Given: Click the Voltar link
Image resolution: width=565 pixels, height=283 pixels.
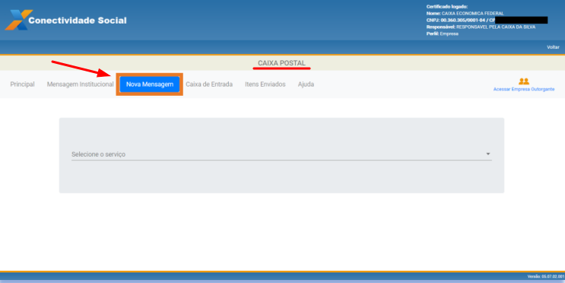Looking at the screenshot, I should pyautogui.click(x=553, y=47).
